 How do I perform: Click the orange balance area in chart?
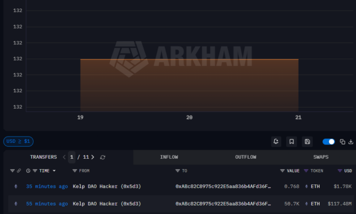[x=189, y=85]
